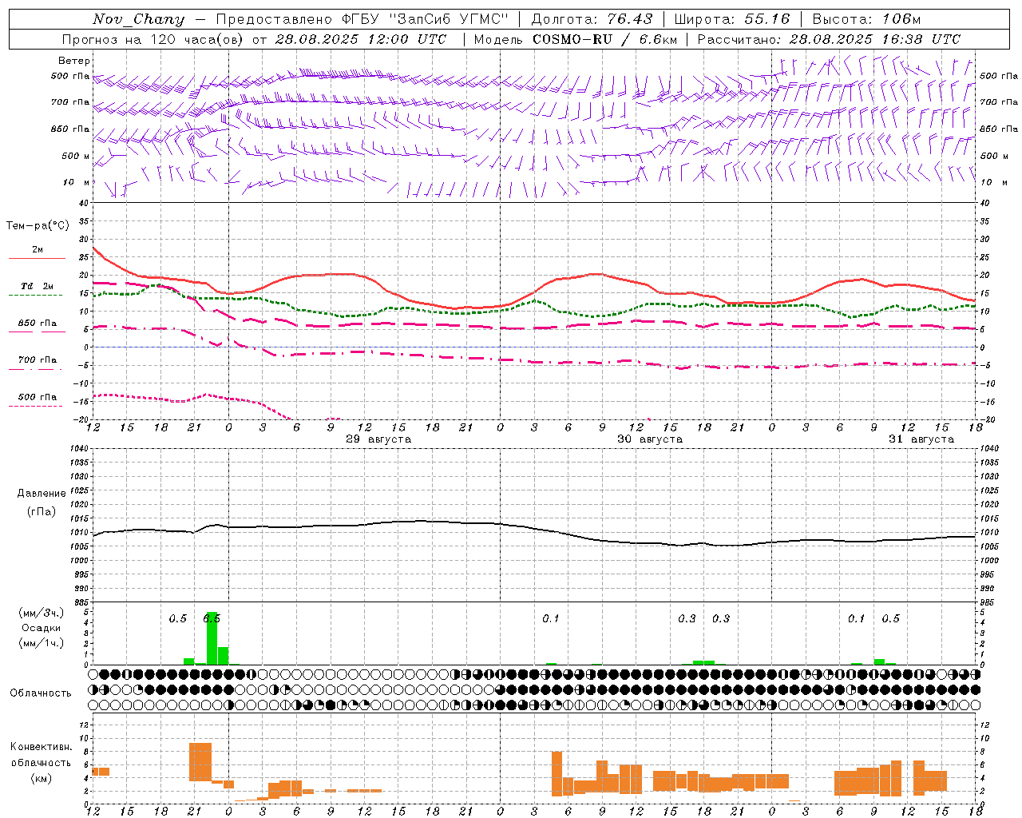Click the 850 гПа temperature legend entry

pos(37,324)
